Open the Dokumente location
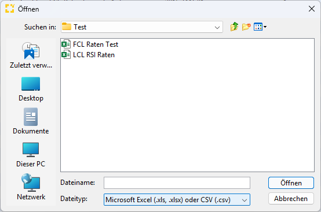The image size is (321, 212). pos(31,121)
